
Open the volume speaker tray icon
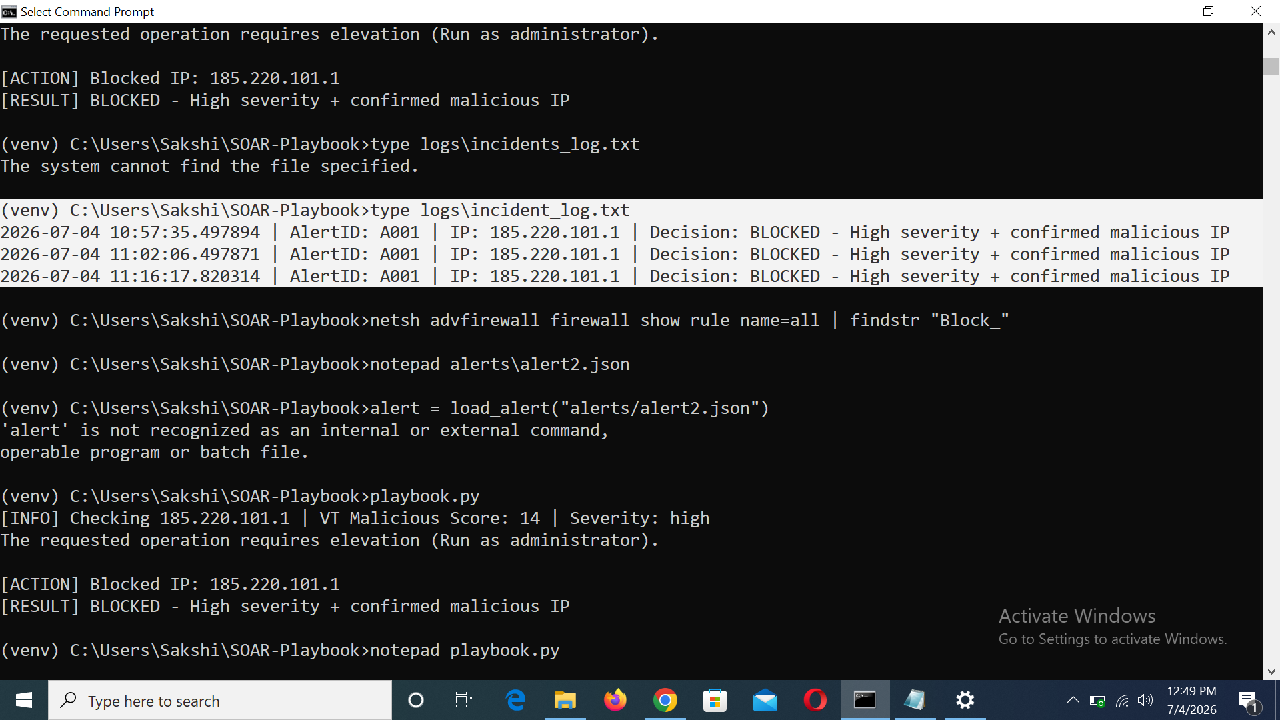[1145, 700]
